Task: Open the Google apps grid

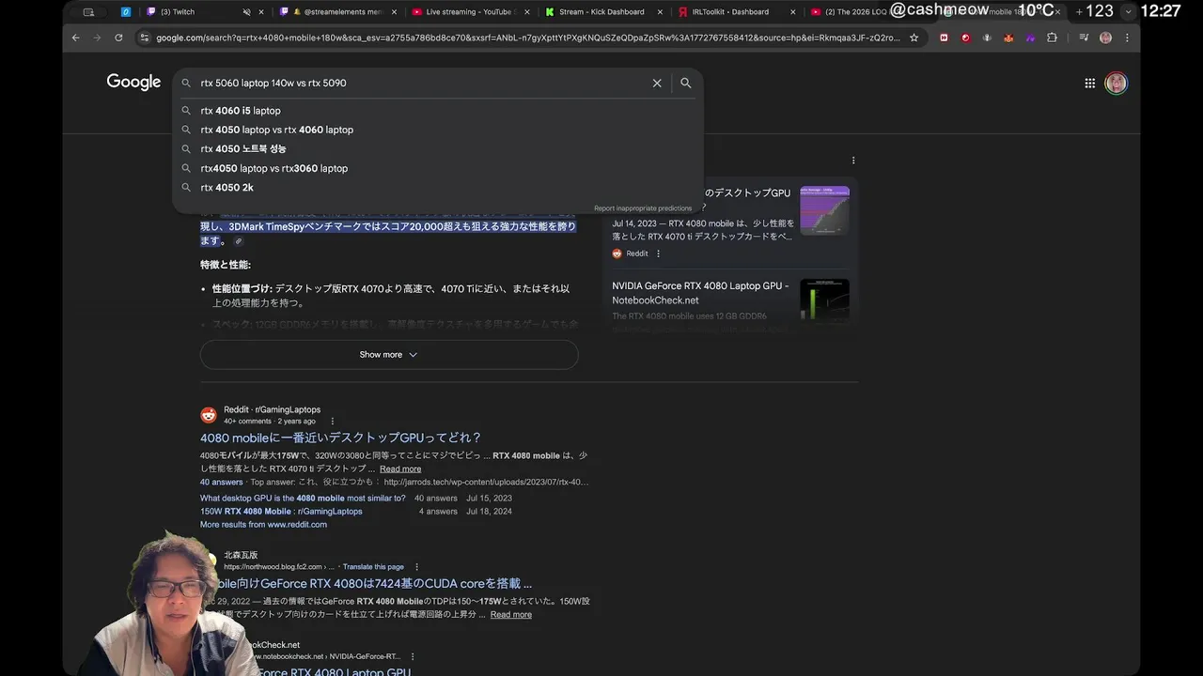Action: [1090, 83]
